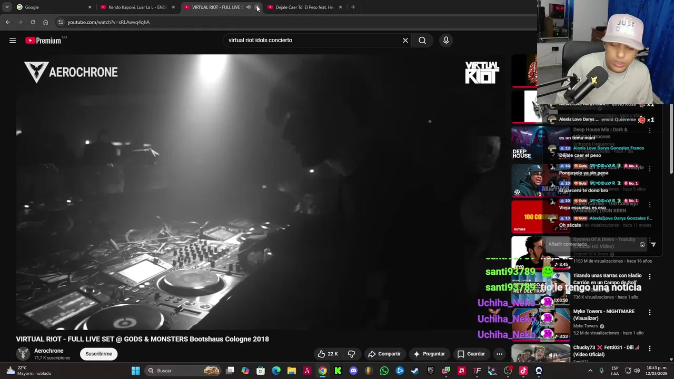The image size is (674, 379).
Task: Start voice search with microphone
Action: [446, 41]
